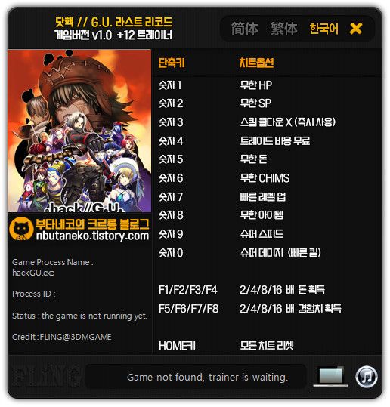Toggle the 무한 HP cheat option
The height and width of the screenshot is (407, 390).
point(256,85)
